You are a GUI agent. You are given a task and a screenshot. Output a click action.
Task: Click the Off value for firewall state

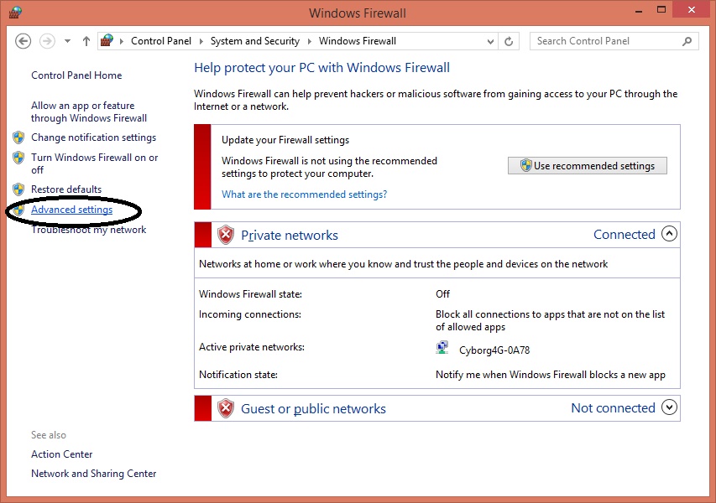[442, 294]
